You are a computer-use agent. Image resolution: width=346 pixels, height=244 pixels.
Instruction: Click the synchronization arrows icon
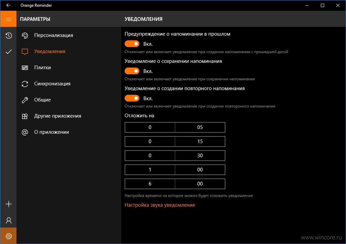pyautogui.click(x=25, y=84)
